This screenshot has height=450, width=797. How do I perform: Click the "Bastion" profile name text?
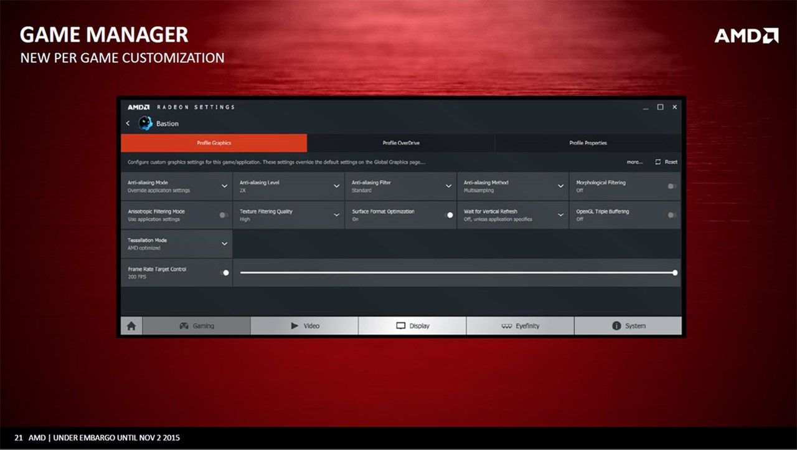tap(167, 123)
